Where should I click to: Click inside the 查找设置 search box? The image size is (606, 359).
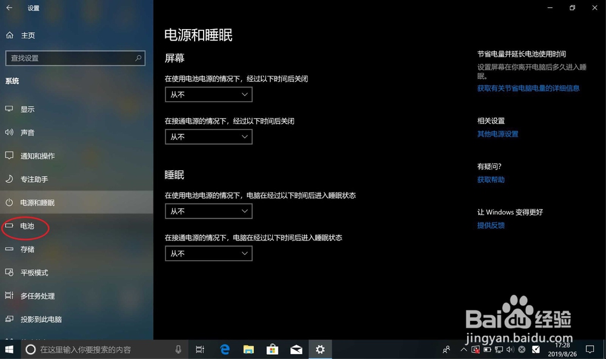[75, 58]
